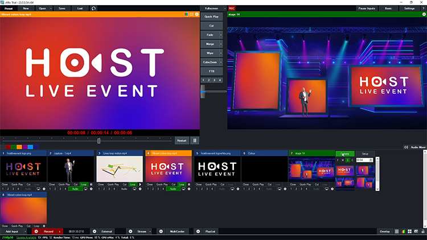Open the Stream settings gear

click(x=130, y=231)
